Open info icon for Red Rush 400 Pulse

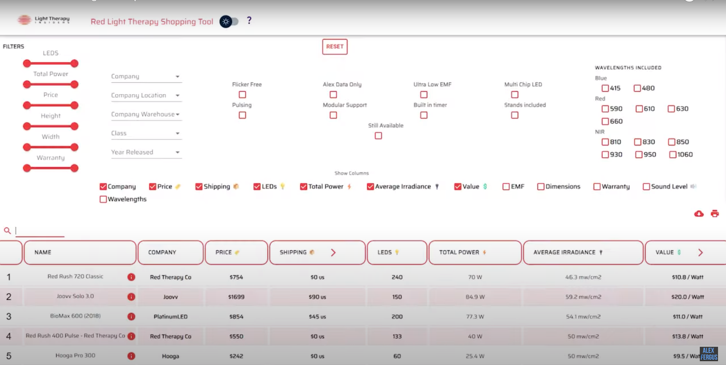131,336
